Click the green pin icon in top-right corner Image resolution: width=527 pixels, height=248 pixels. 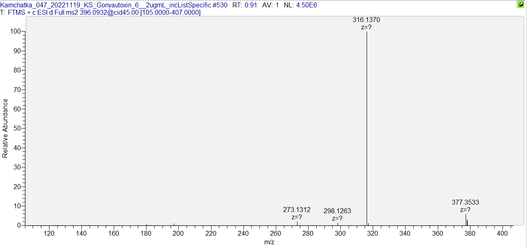[521, 5]
